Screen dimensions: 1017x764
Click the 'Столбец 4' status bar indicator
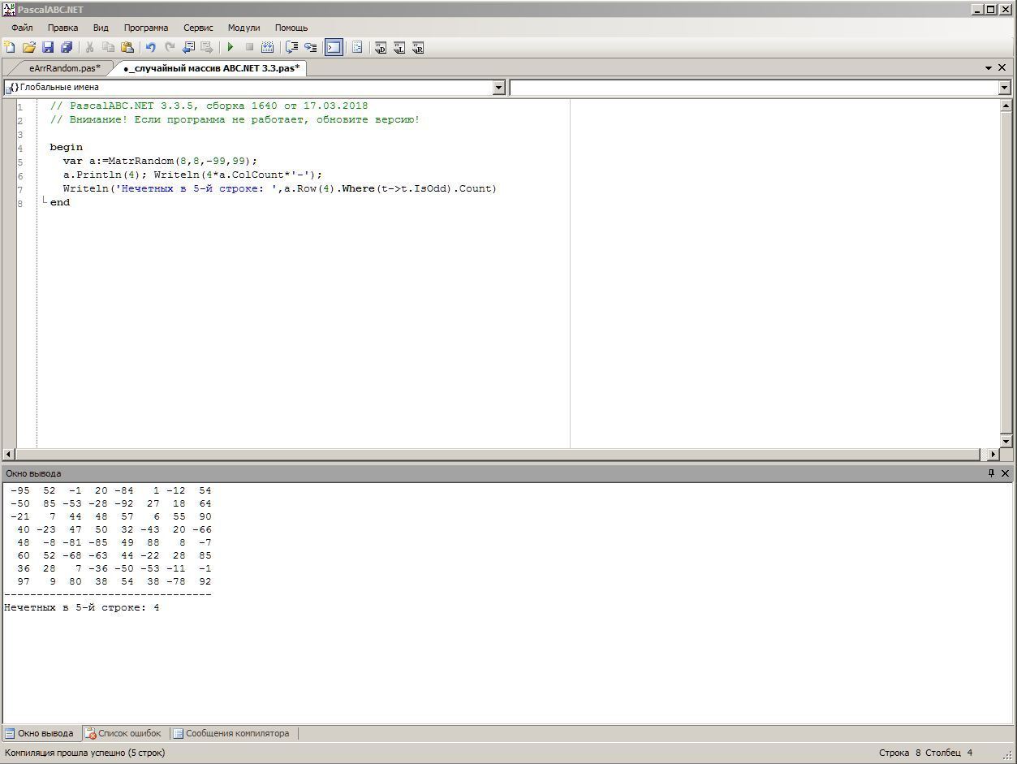point(949,753)
